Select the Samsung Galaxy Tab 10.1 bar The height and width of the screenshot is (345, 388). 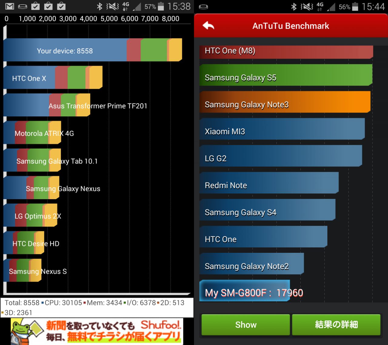click(x=32, y=160)
